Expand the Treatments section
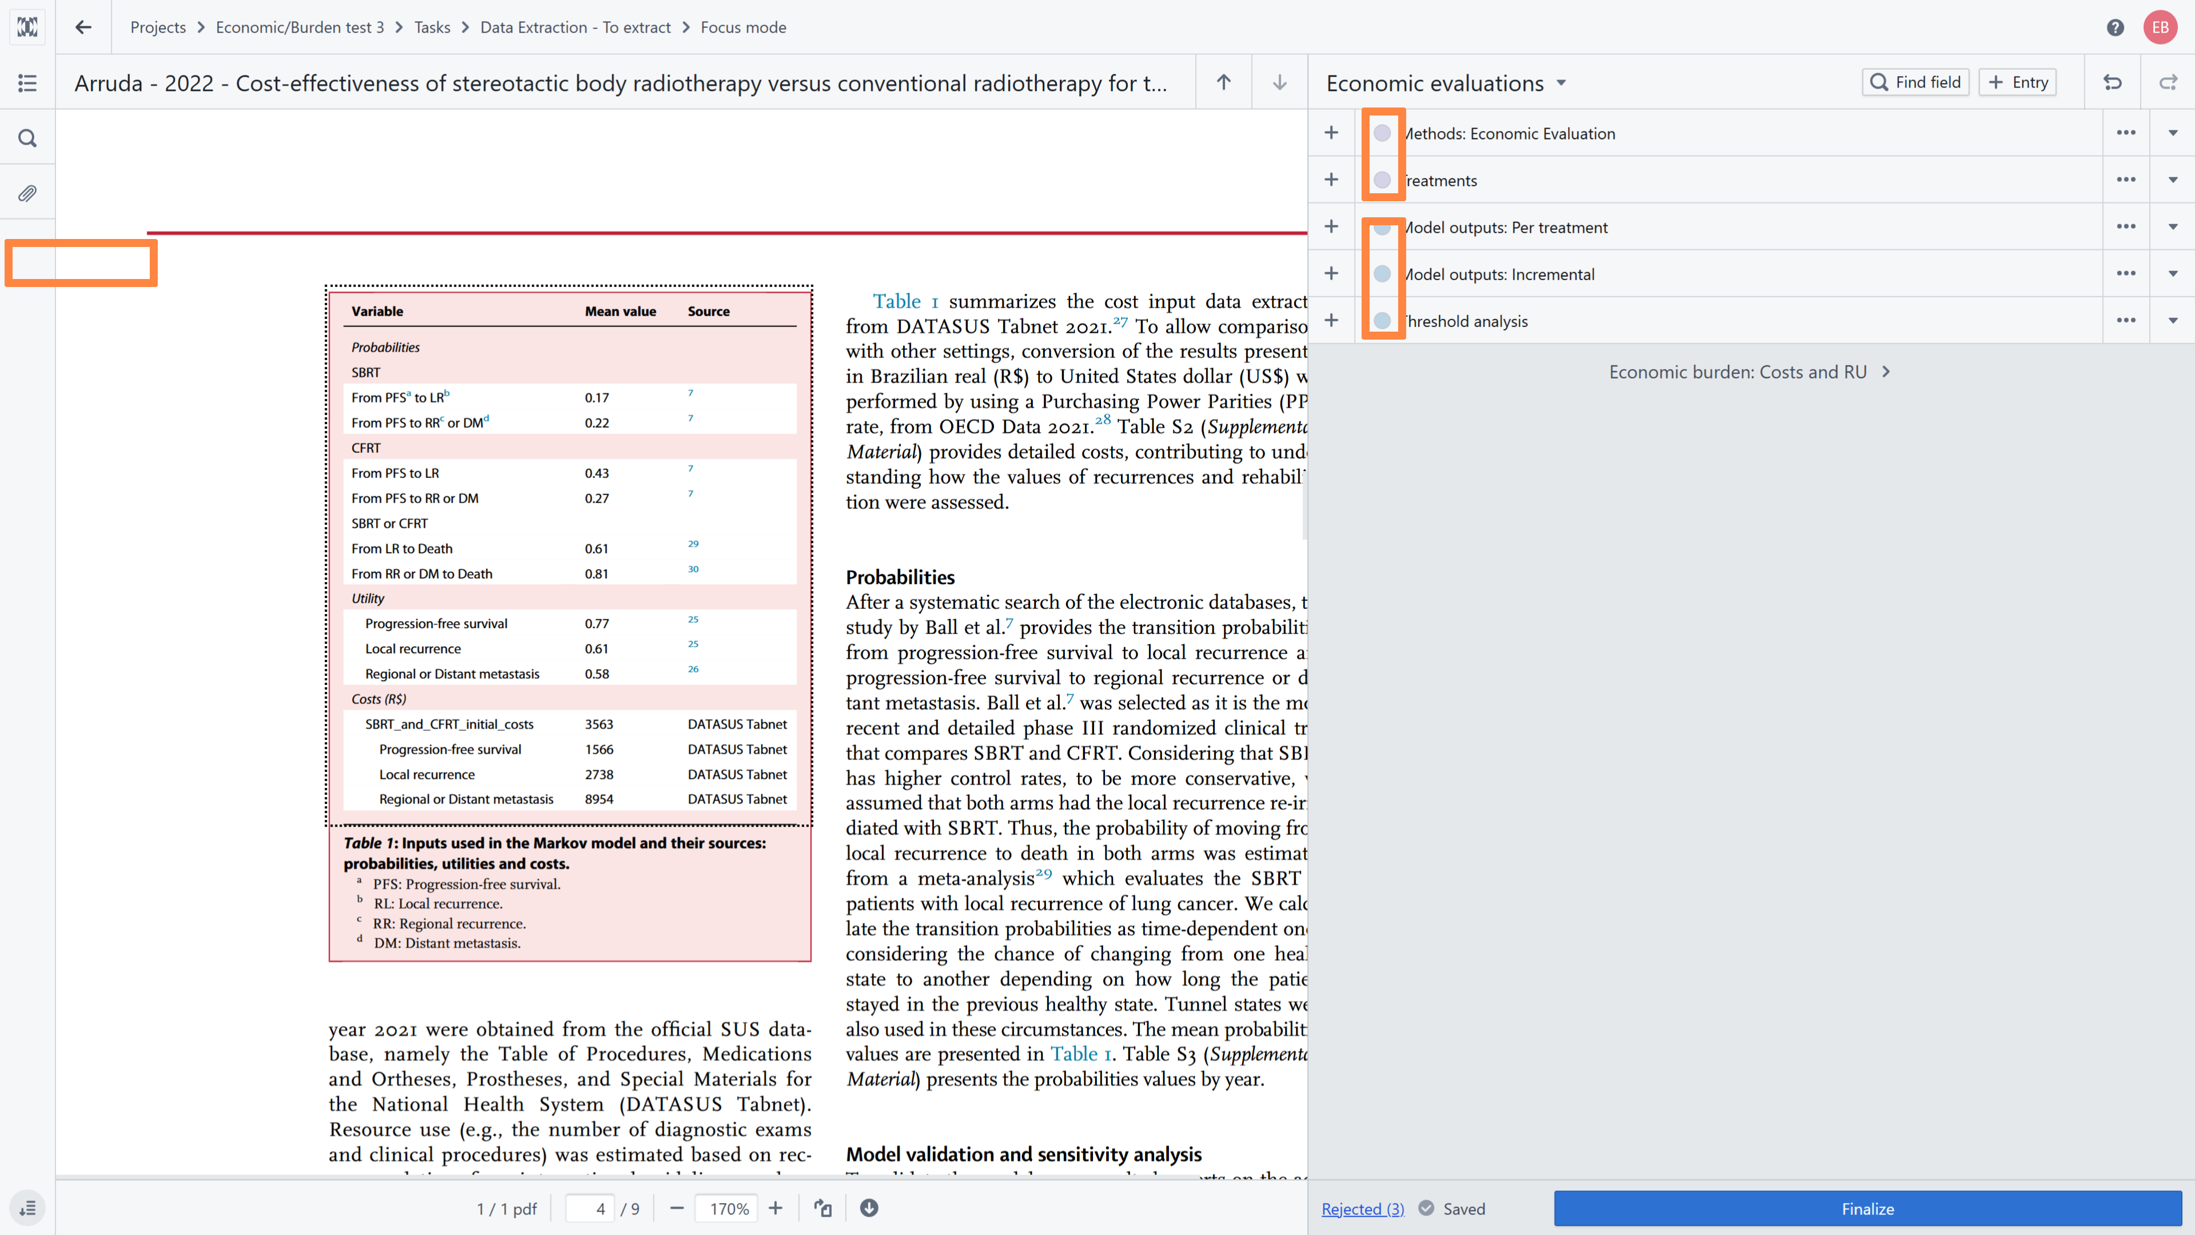This screenshot has width=2195, height=1235. click(x=2173, y=180)
